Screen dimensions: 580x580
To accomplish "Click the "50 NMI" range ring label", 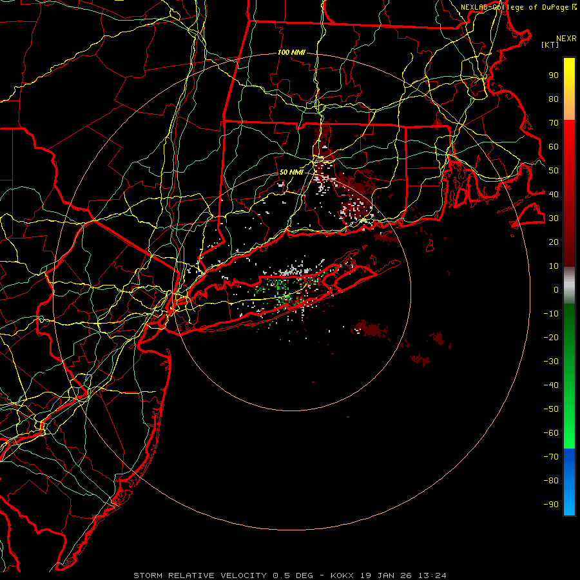I will pyautogui.click(x=291, y=172).
